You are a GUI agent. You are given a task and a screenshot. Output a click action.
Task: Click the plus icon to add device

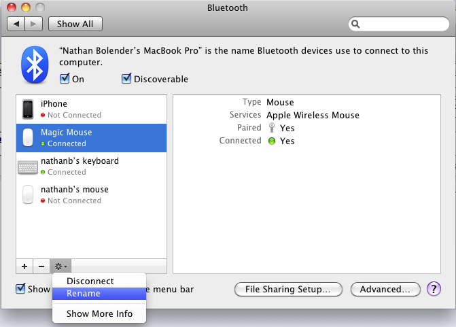(24, 266)
